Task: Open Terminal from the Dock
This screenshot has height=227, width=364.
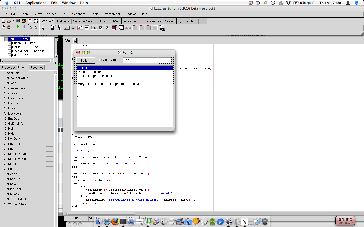Action: point(123,222)
